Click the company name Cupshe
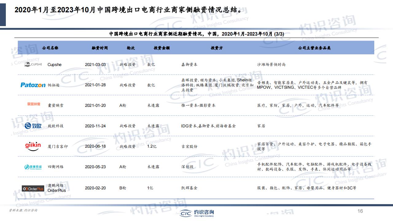Screen dimensions: 393x221 click(x=55, y=64)
